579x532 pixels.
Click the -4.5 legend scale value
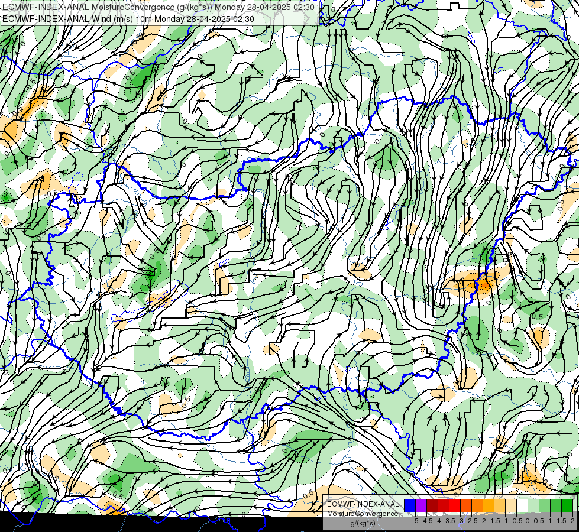tap(426, 521)
